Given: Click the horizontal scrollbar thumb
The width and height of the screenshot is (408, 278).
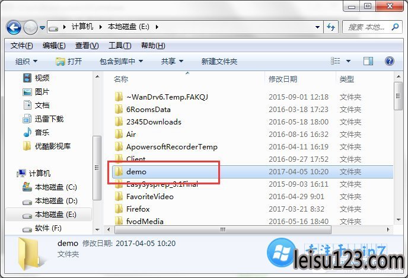Looking at the screenshot, I should pyautogui.click(x=223, y=229).
